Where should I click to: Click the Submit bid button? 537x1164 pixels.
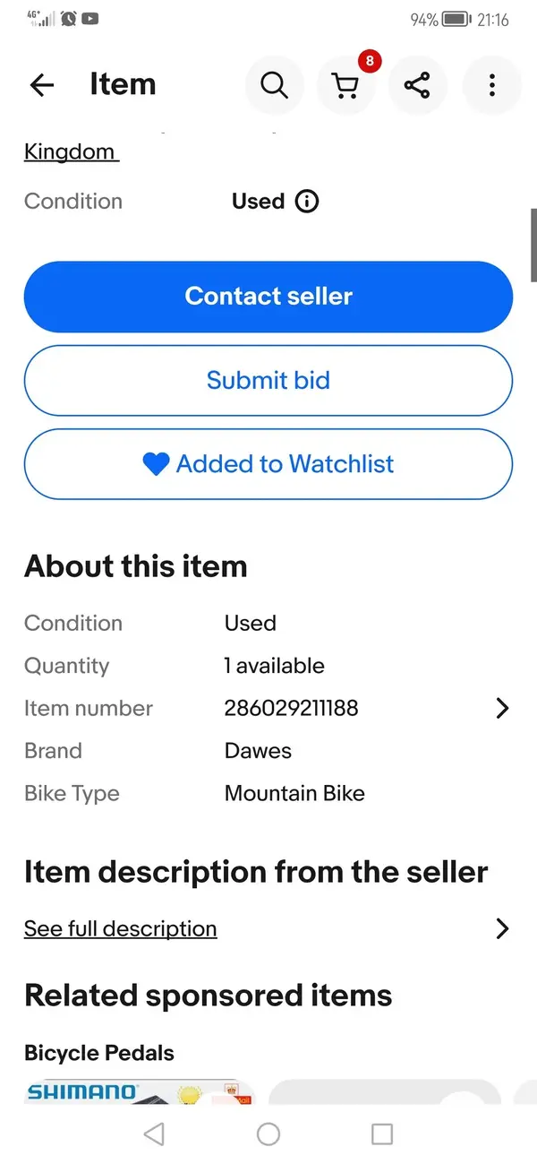click(x=268, y=380)
